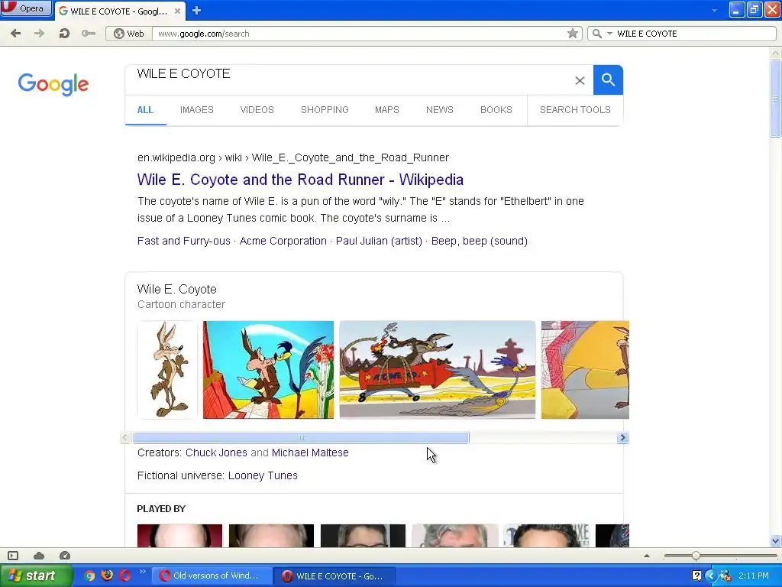782x587 pixels.
Task: Open the Acme Corporation sitelink
Action: [x=283, y=241]
